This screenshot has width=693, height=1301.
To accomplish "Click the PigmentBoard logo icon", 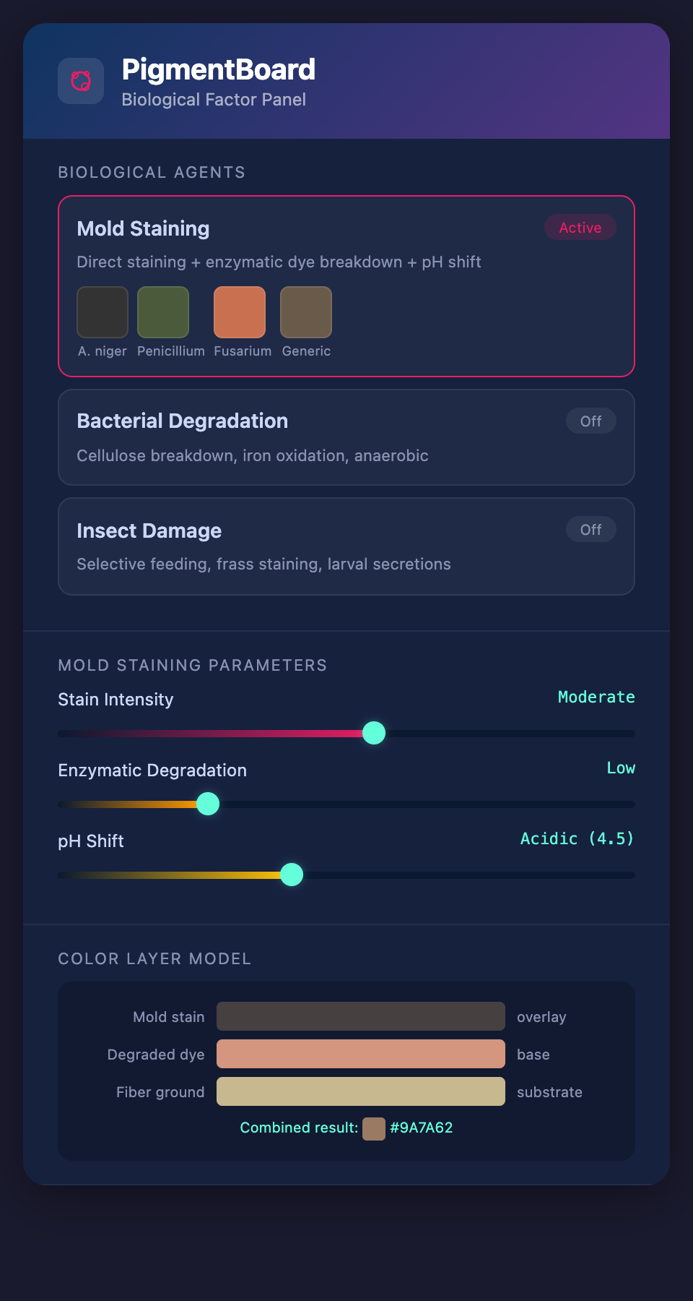I will 81,81.
